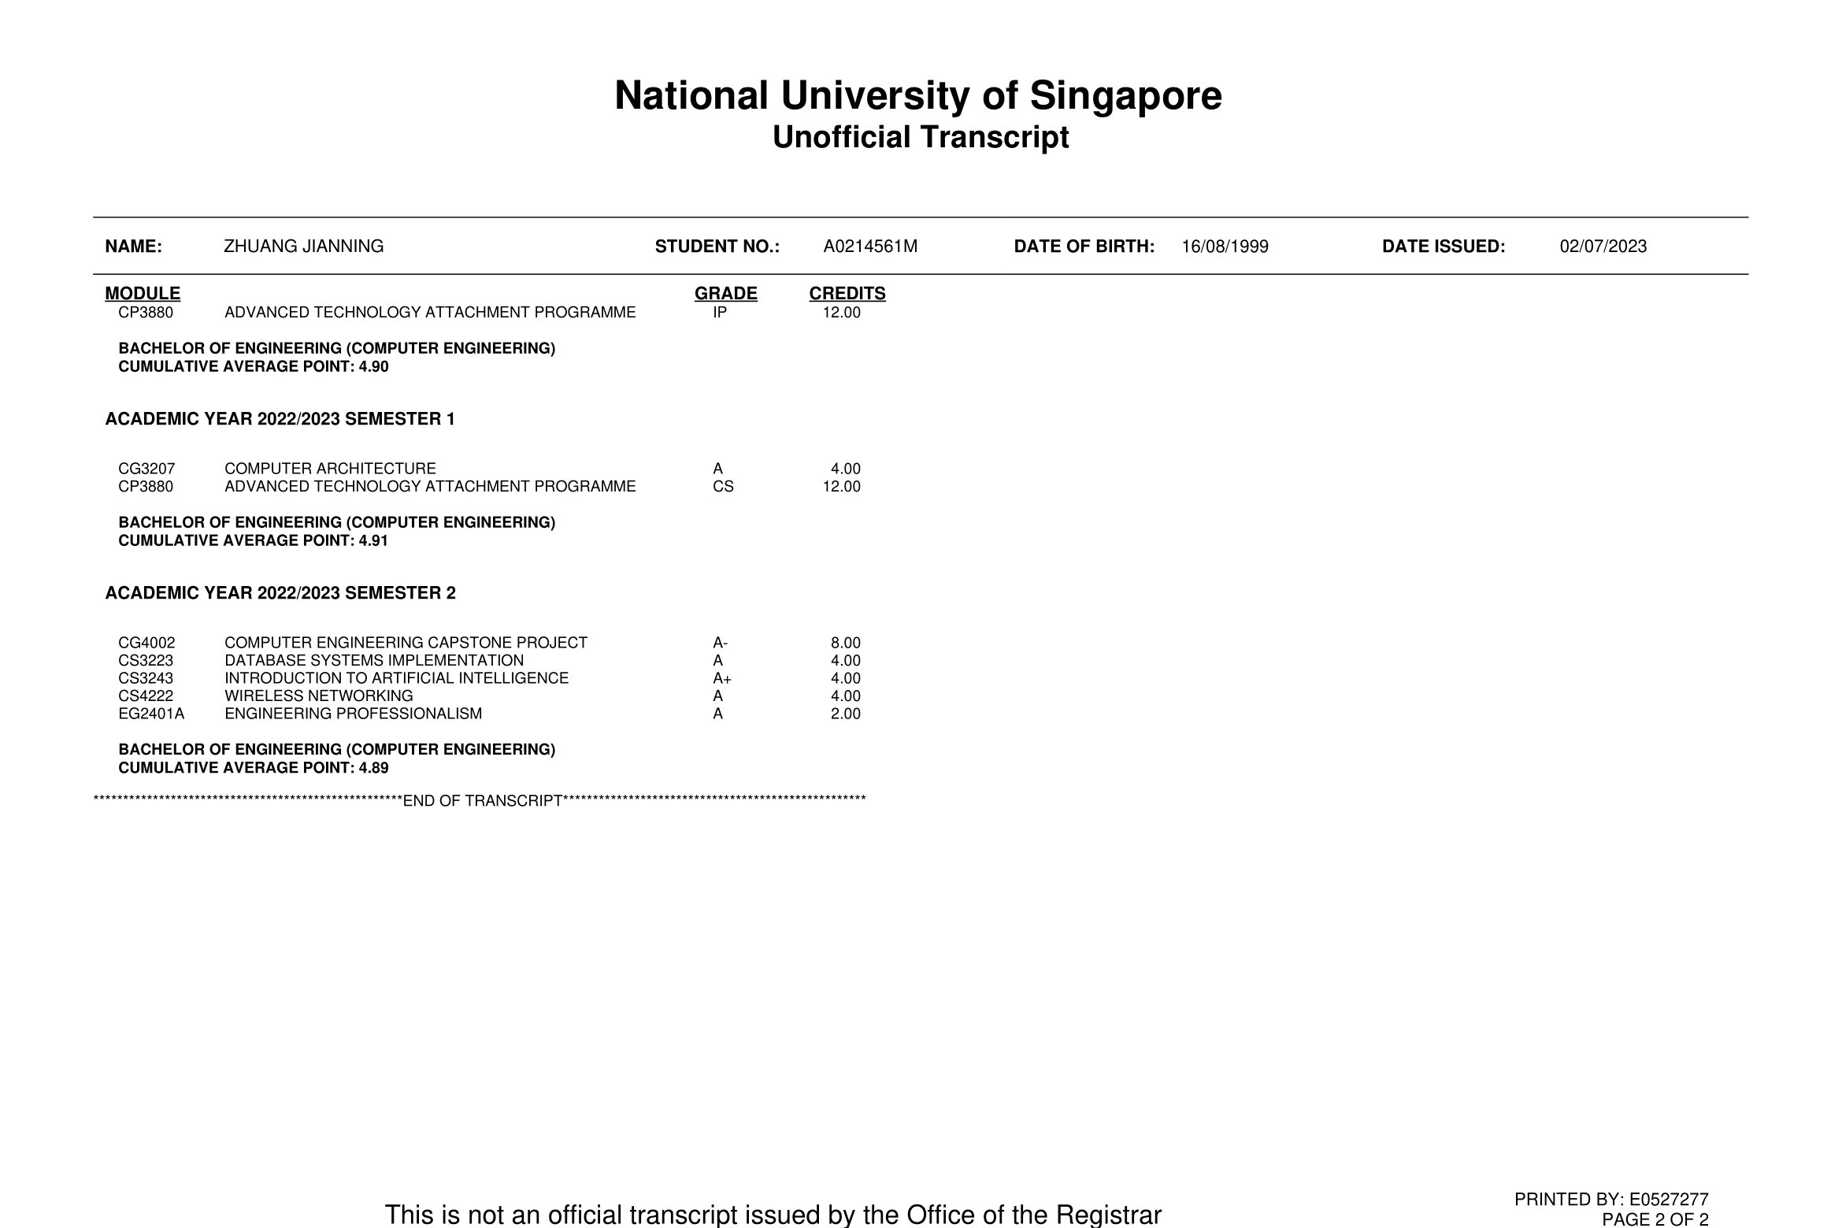Click the 'GRADE' column header
The width and height of the screenshot is (1842, 1228).
[x=725, y=294]
